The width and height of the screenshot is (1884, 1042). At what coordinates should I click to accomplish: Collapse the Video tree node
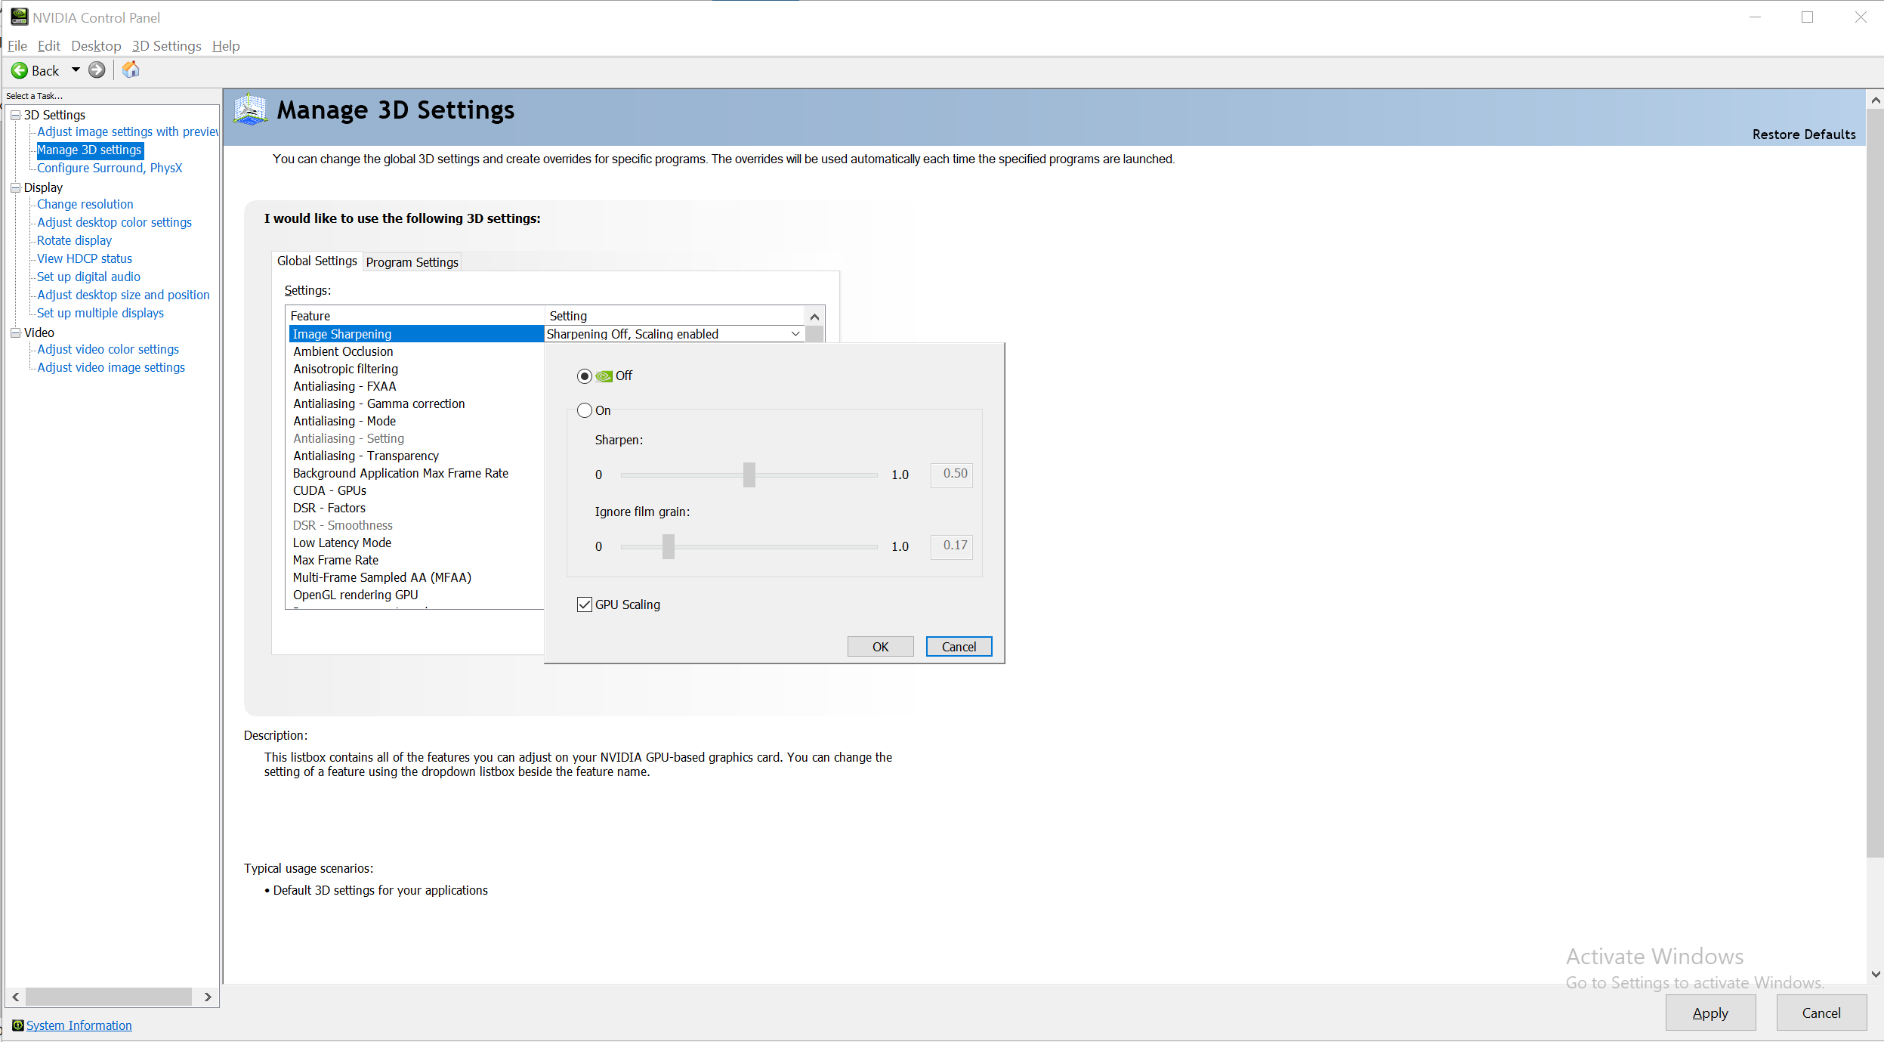(15, 332)
